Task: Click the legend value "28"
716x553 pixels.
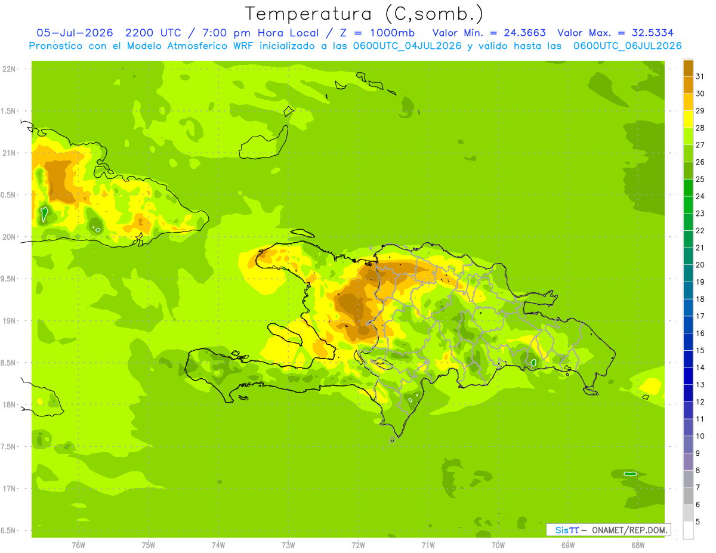Action: point(700,128)
